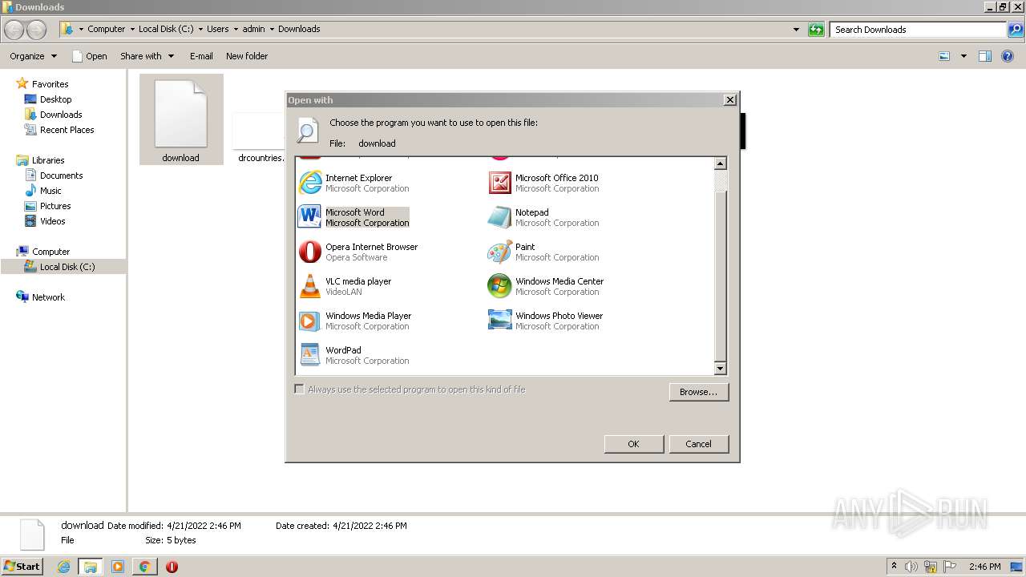Toggle the preview pane icon
Image resolution: width=1026 pixels, height=577 pixels.
pos(985,56)
